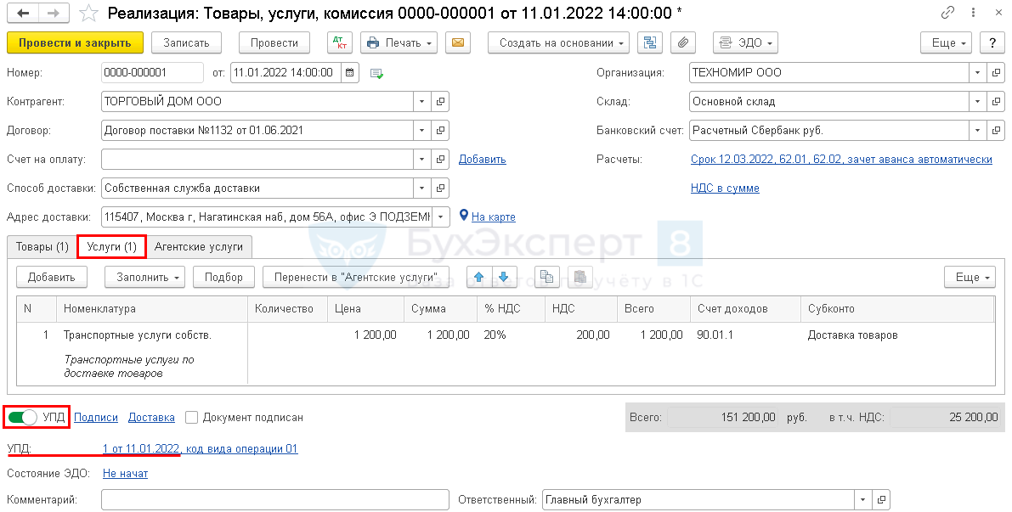Move row down with arrow
This screenshot has width=1012, height=512.
(503, 277)
